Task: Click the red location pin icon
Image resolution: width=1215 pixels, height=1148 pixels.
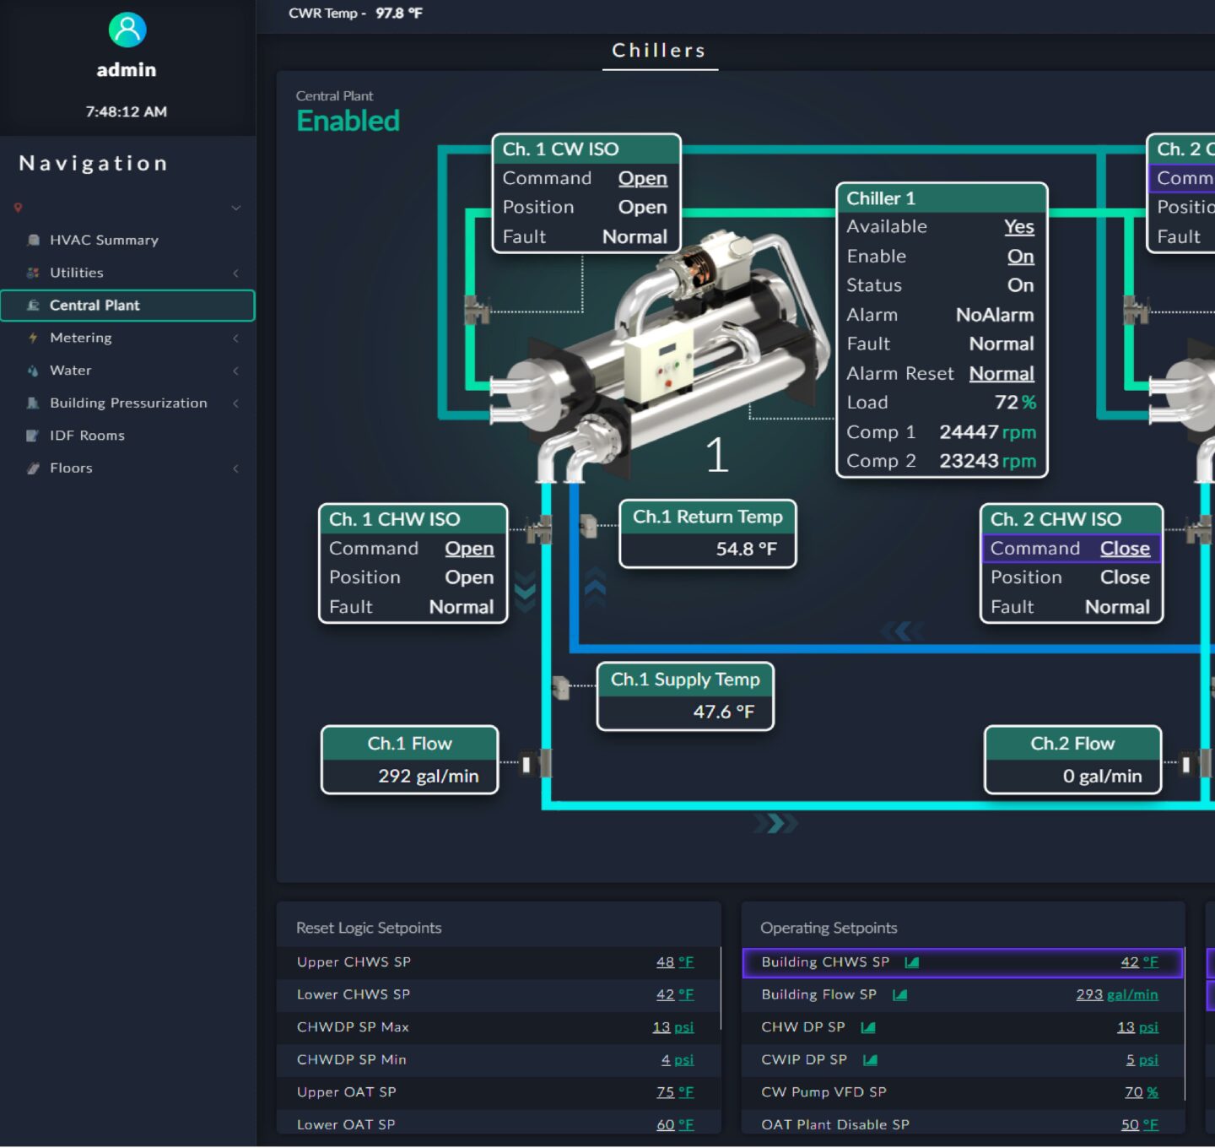Action: [x=18, y=208]
